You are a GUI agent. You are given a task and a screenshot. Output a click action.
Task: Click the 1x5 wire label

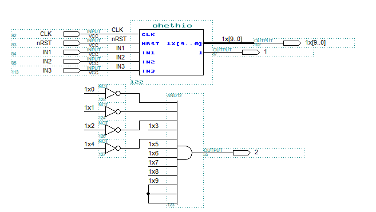153,144
